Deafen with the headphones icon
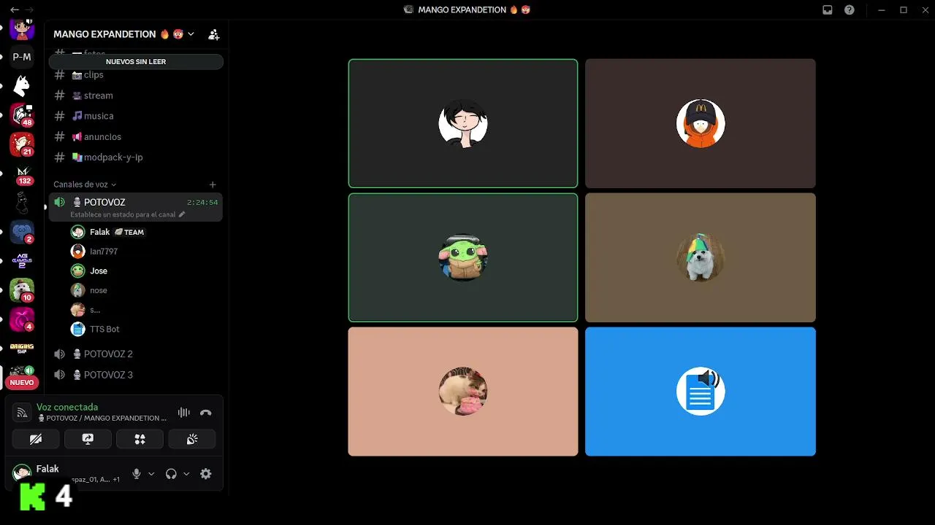The width and height of the screenshot is (935, 525). point(171,474)
